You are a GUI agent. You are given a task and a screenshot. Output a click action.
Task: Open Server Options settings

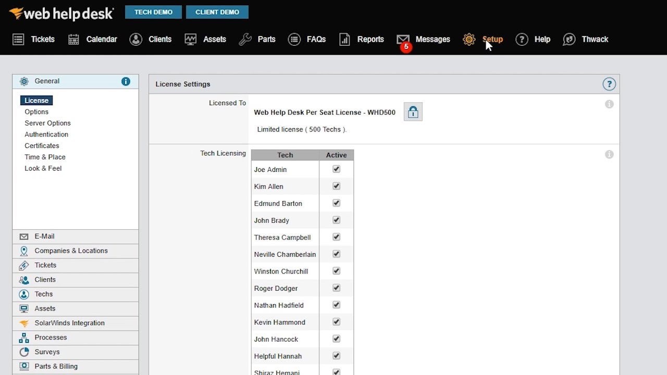tap(47, 123)
